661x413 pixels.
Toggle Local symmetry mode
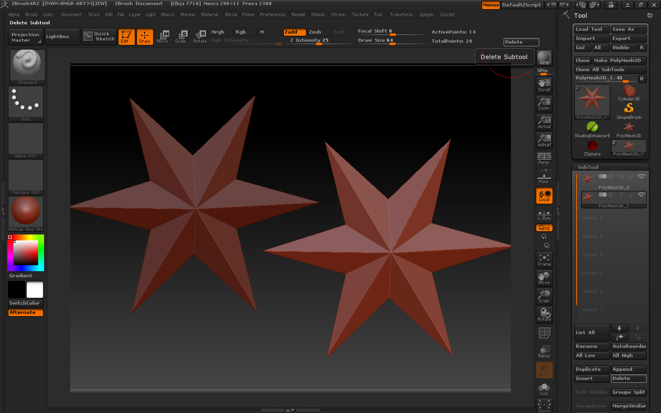[x=544, y=195]
